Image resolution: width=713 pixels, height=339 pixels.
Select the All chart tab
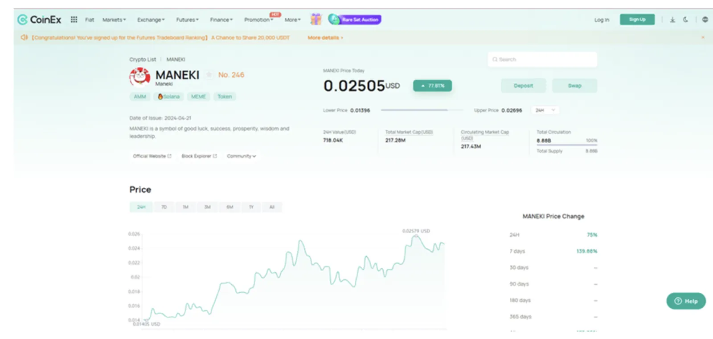click(272, 207)
